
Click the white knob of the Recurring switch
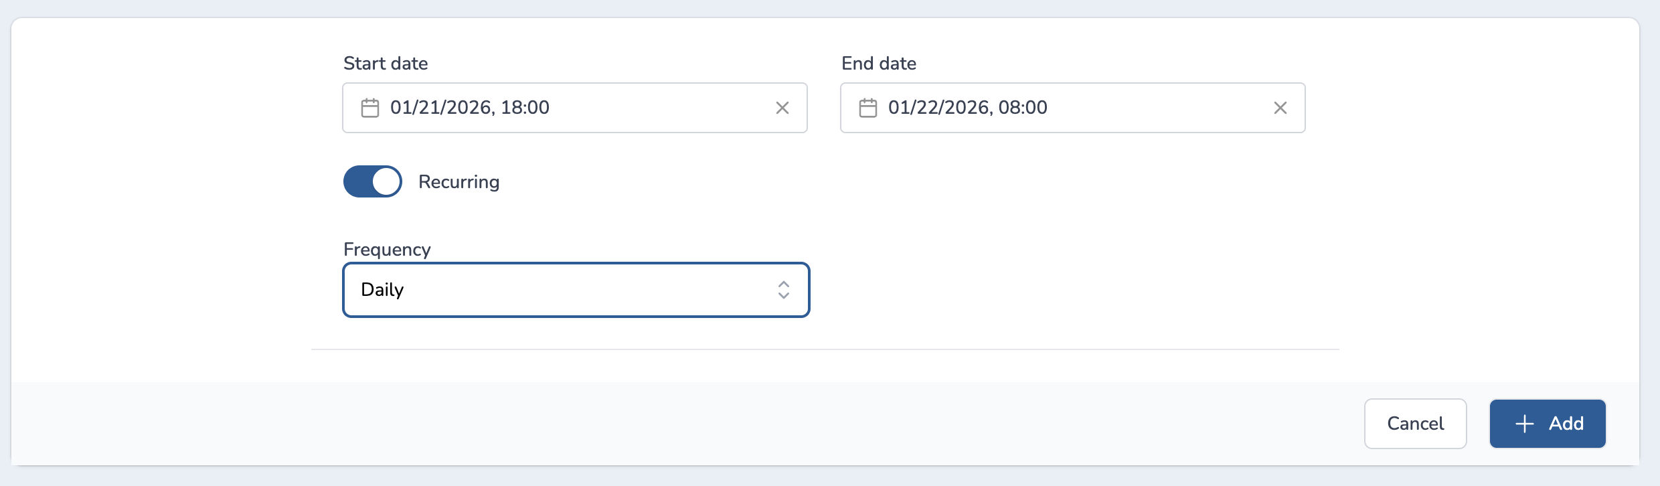386,181
